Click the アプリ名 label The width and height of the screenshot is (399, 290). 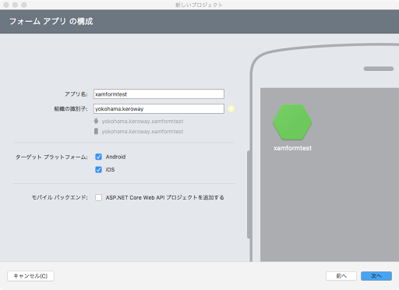point(76,94)
